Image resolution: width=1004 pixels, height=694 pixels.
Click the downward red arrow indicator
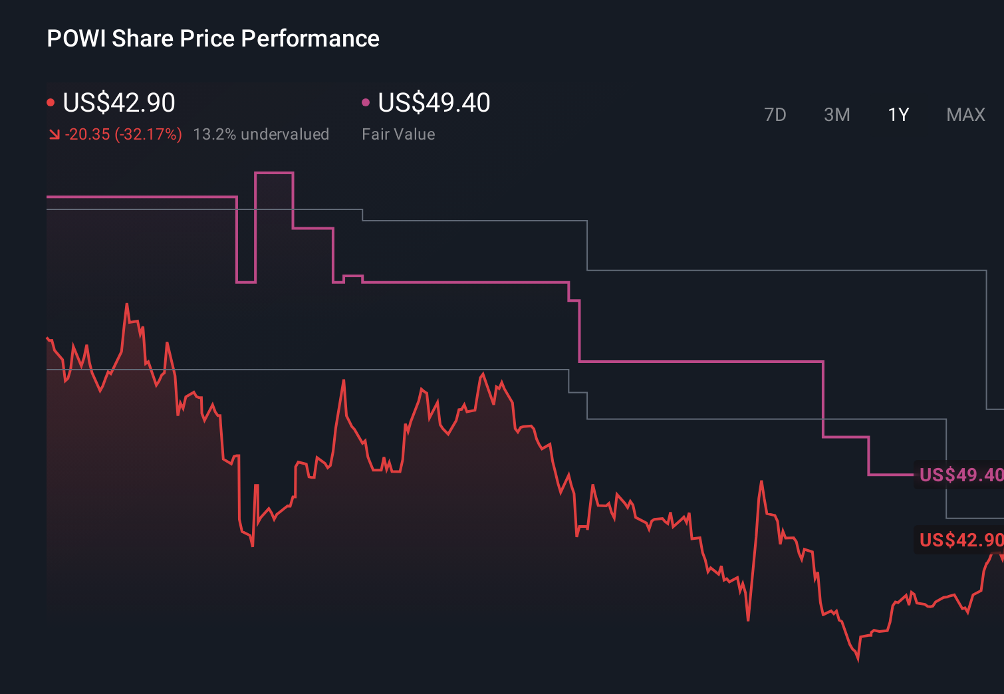55,134
